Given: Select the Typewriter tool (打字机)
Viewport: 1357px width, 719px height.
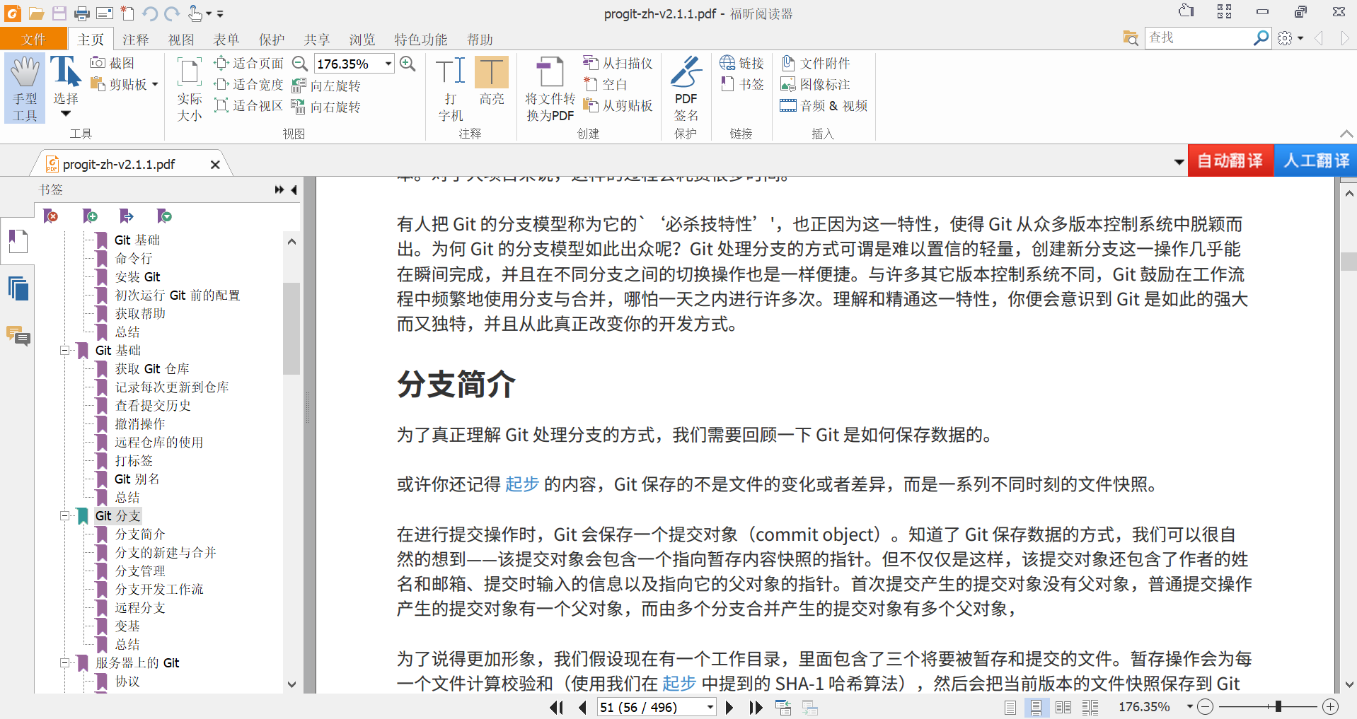Looking at the screenshot, I should click(x=451, y=89).
